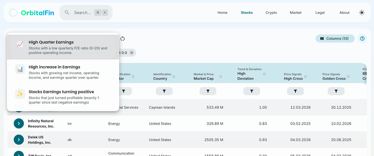Click Delek US Holdings, Inc. name

click(40, 140)
